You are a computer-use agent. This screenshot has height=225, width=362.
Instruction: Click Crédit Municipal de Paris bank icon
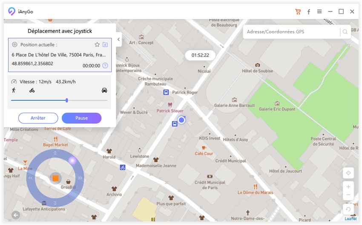pos(210,176)
